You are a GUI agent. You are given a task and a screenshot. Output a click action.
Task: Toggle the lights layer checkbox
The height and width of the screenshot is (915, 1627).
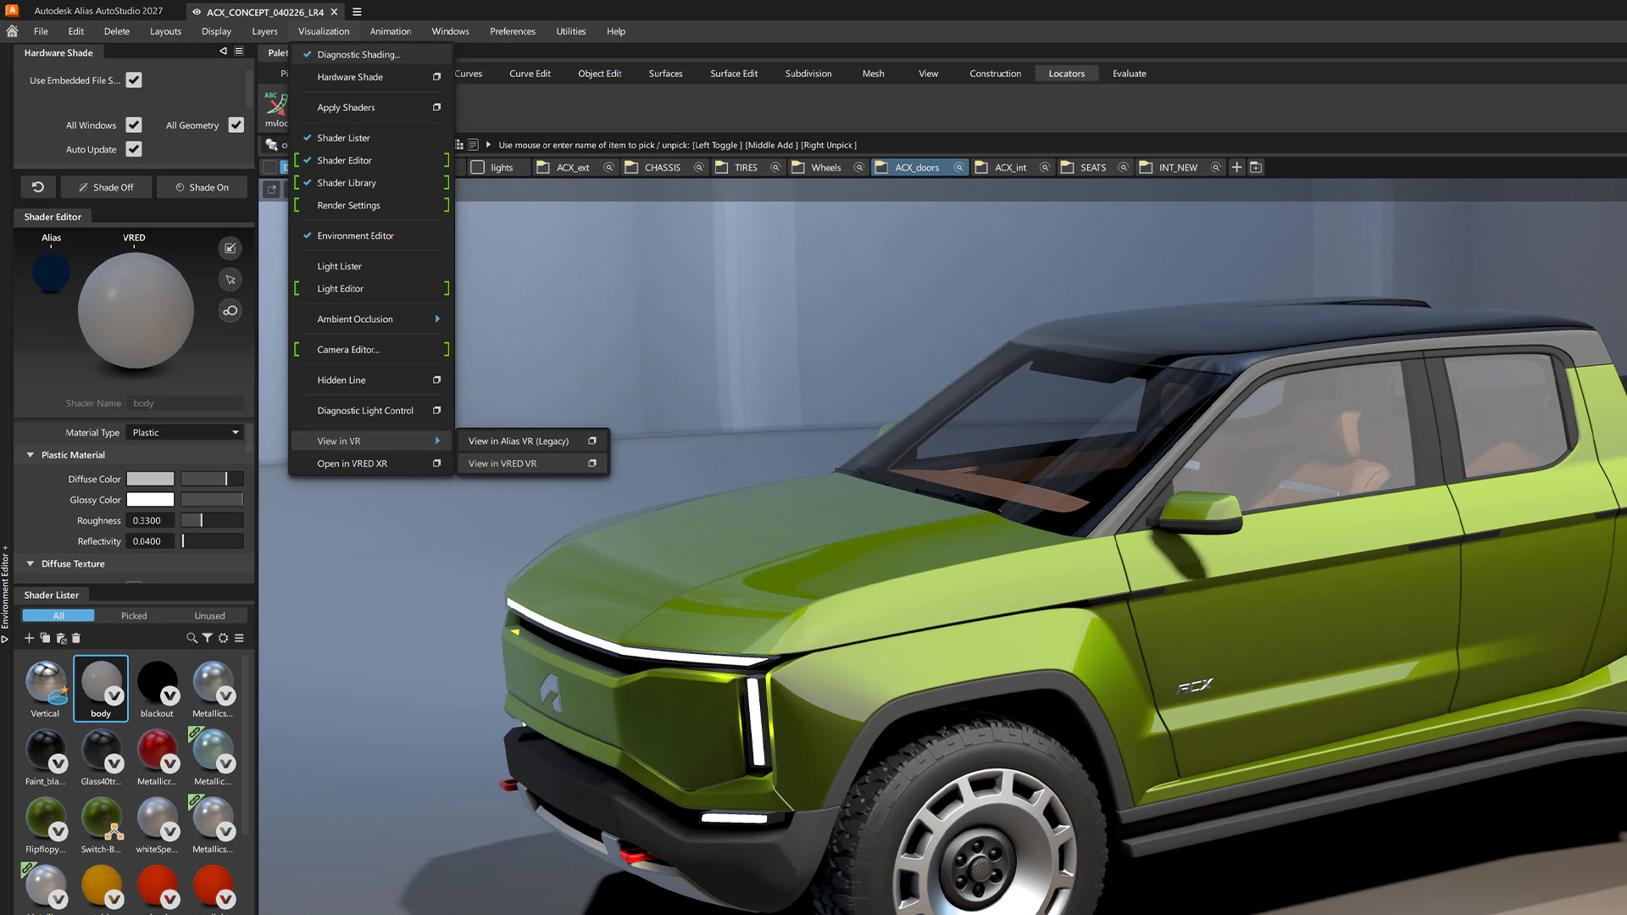pyautogui.click(x=478, y=168)
